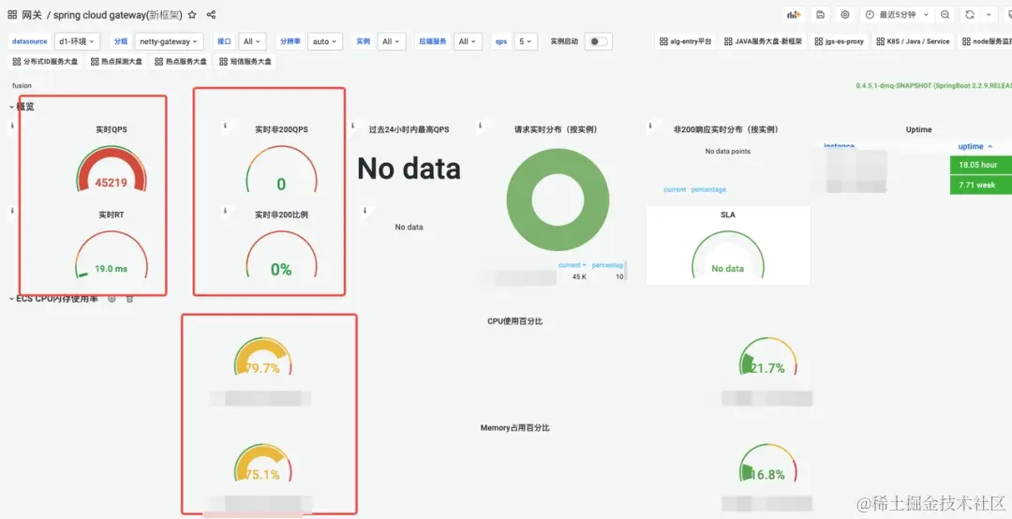Screen dimensions: 1012x519
Task: Open the 实时非200比例 panel title menu
Action: tap(281, 215)
